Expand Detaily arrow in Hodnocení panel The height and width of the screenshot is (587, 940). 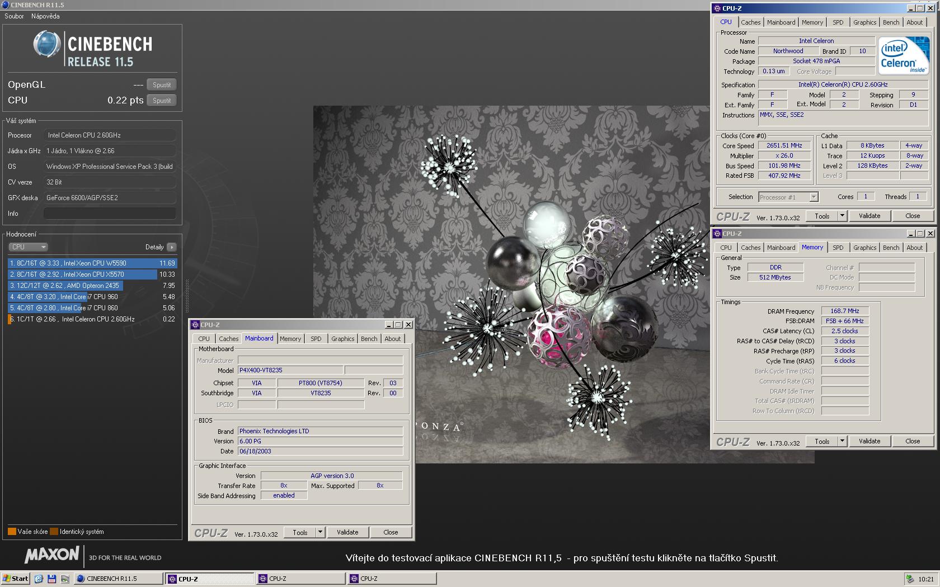(172, 247)
